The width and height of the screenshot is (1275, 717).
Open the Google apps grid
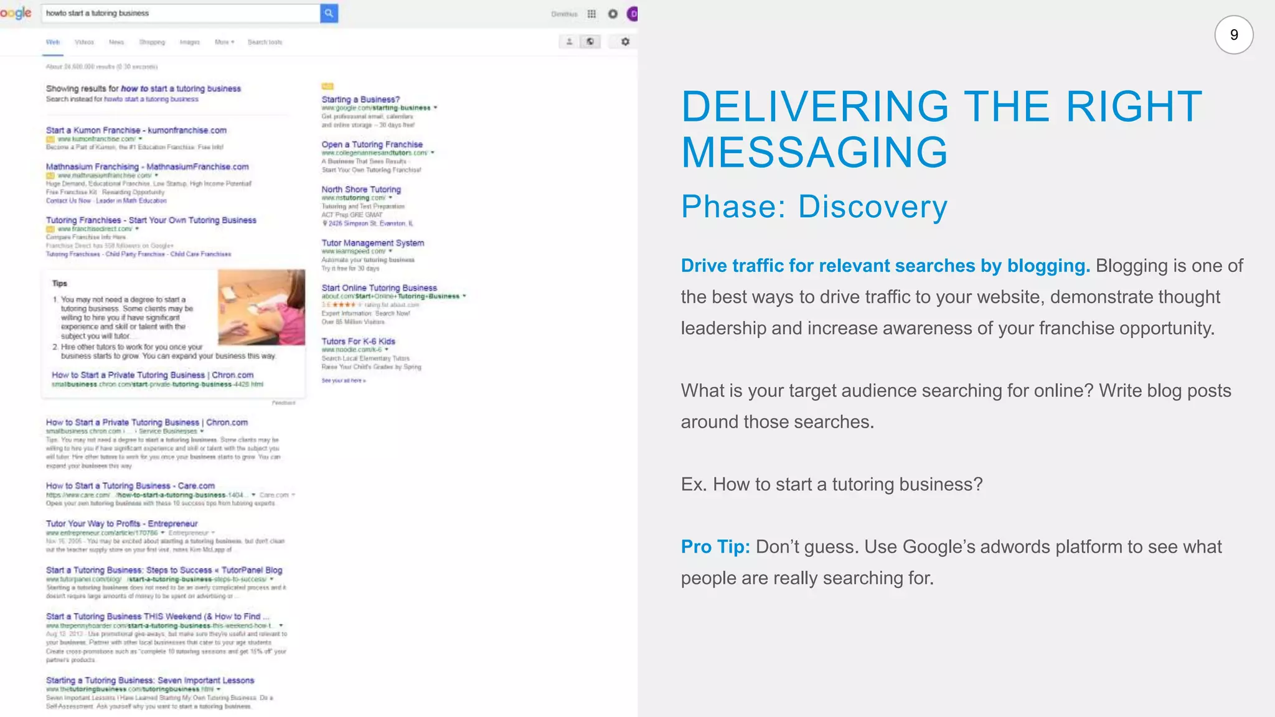(x=591, y=14)
